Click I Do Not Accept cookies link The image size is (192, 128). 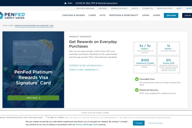[155, 123]
